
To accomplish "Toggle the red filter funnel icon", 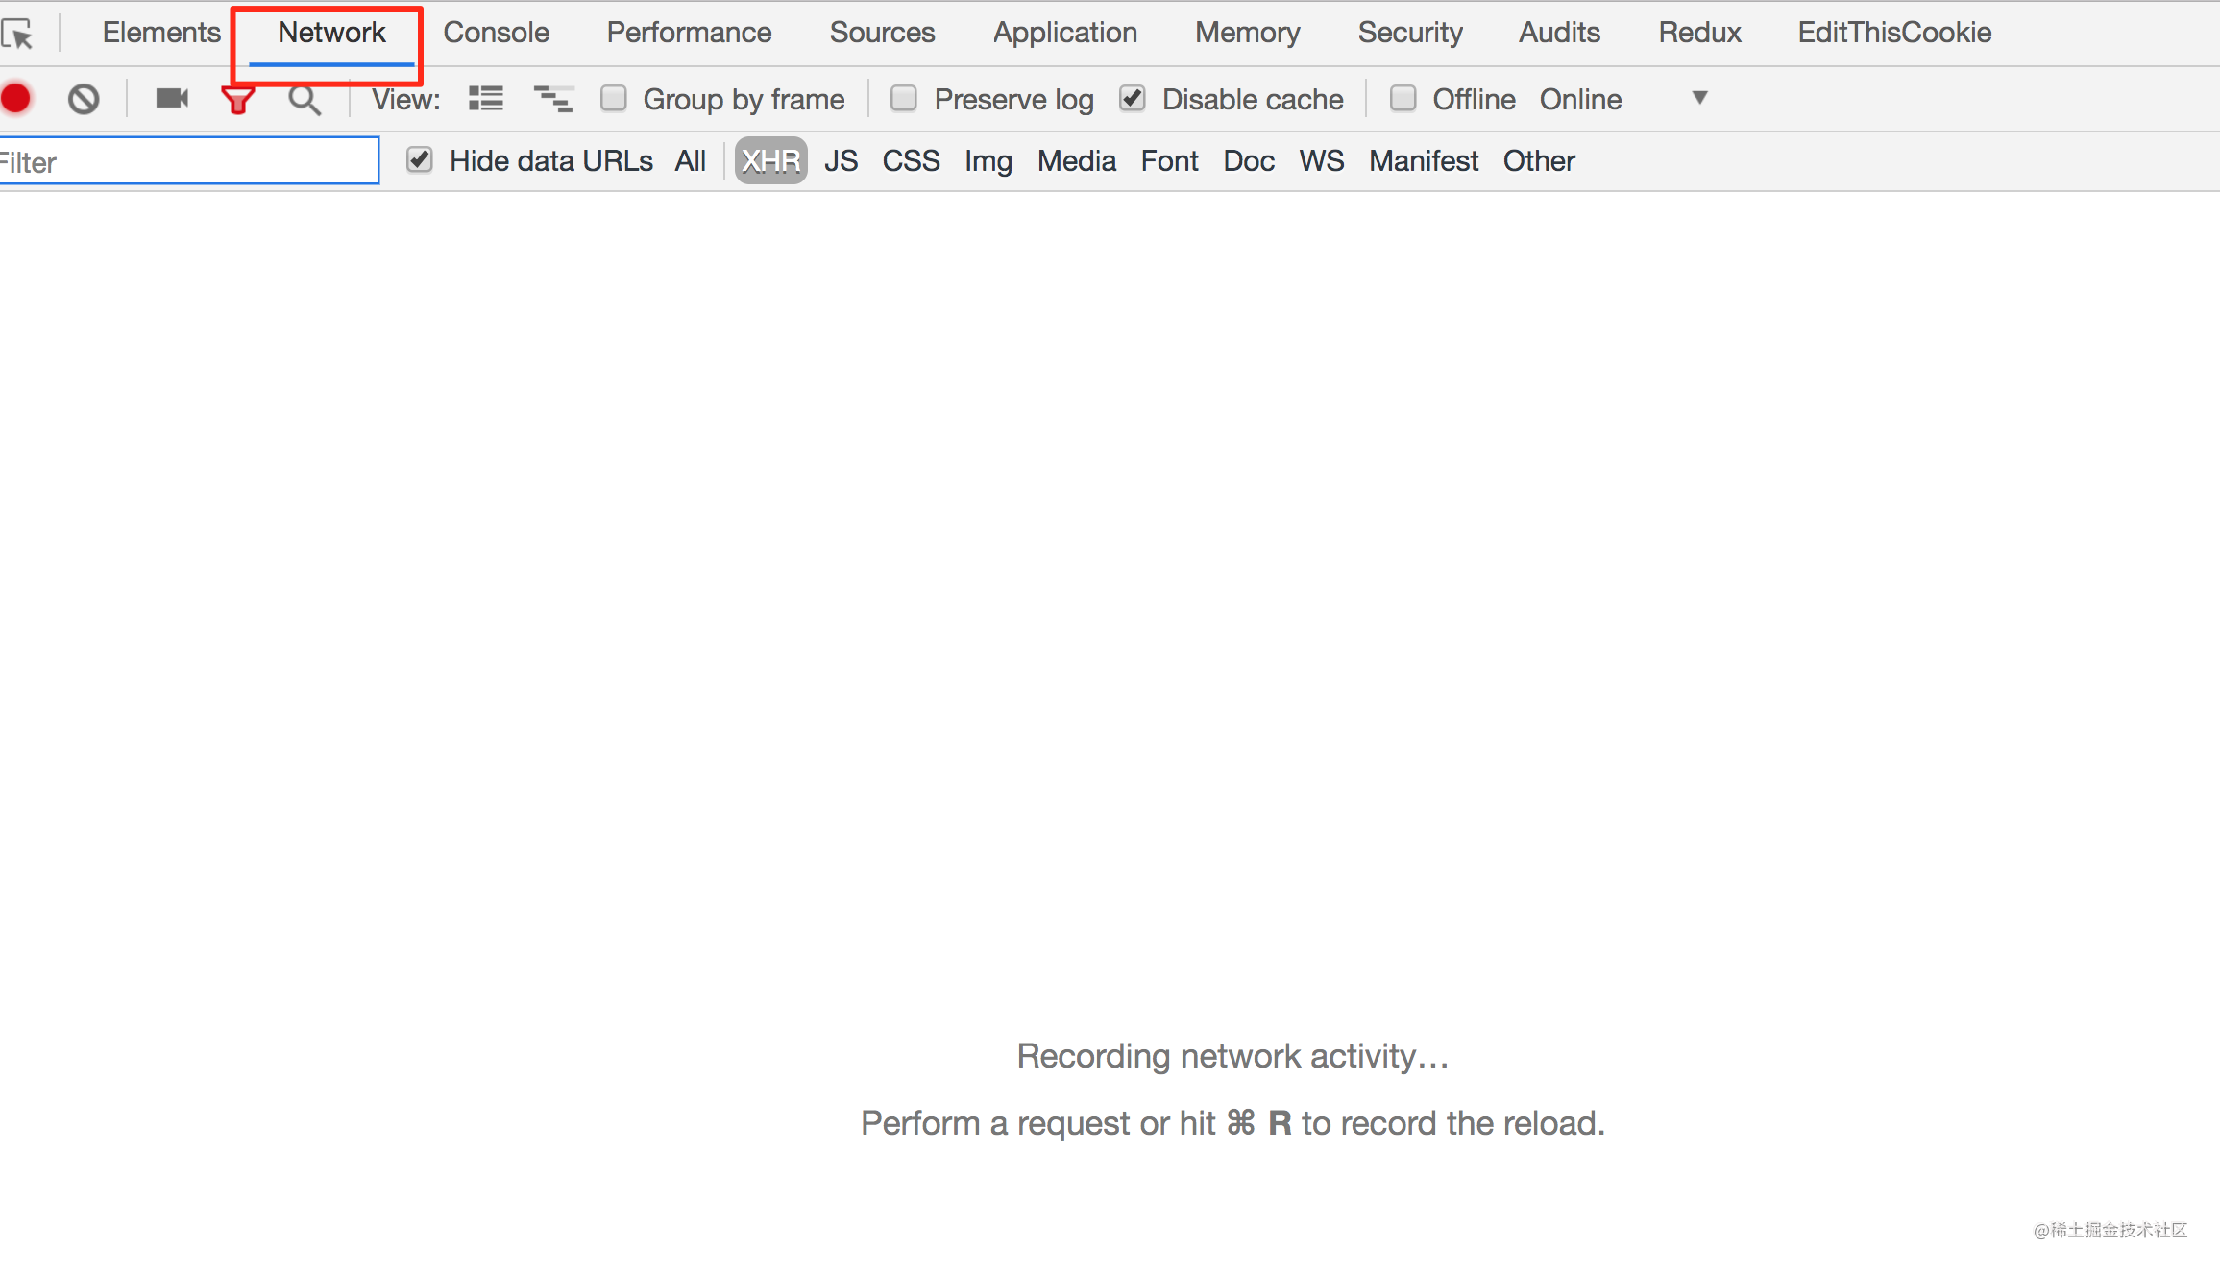I will pyautogui.click(x=238, y=99).
